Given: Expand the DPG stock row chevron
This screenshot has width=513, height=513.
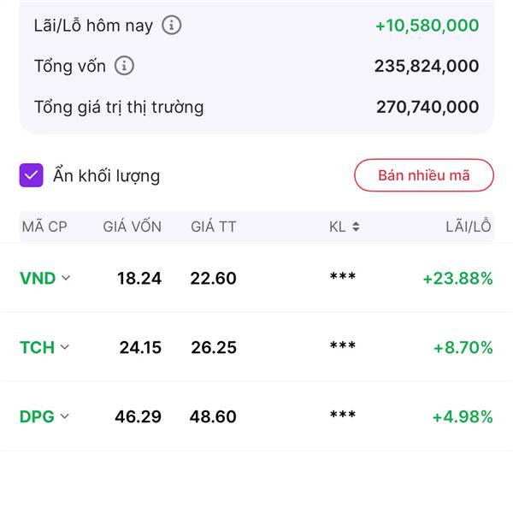Looking at the screenshot, I should tap(65, 416).
